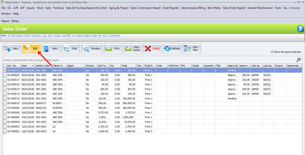The image size is (305, 155).
Task: Sort by the Doc. No. column header
Action: pyautogui.click(x=13, y=66)
